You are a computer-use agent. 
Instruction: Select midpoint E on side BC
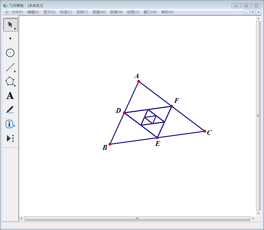(x=157, y=138)
